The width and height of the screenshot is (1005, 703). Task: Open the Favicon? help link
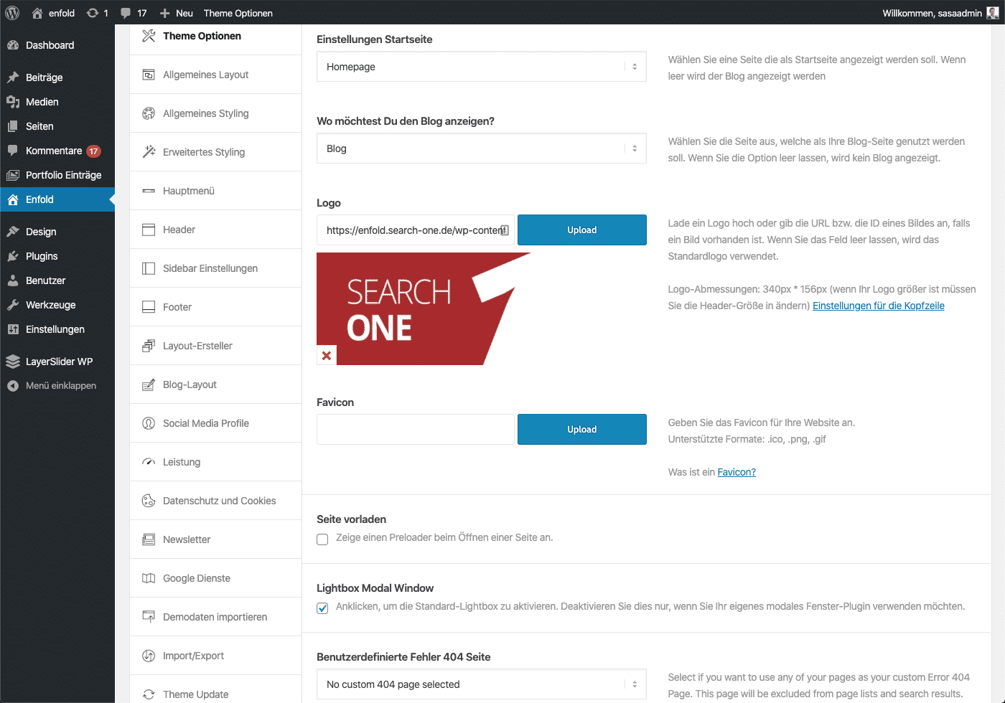pyautogui.click(x=737, y=472)
